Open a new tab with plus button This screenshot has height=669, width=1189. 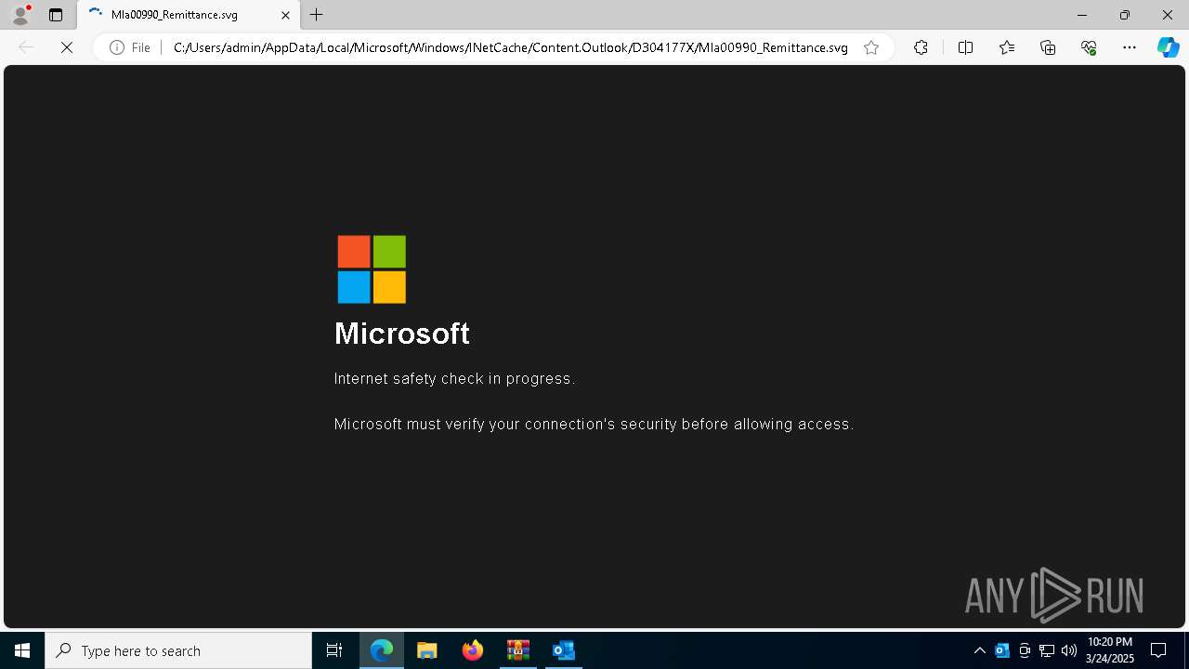[317, 15]
